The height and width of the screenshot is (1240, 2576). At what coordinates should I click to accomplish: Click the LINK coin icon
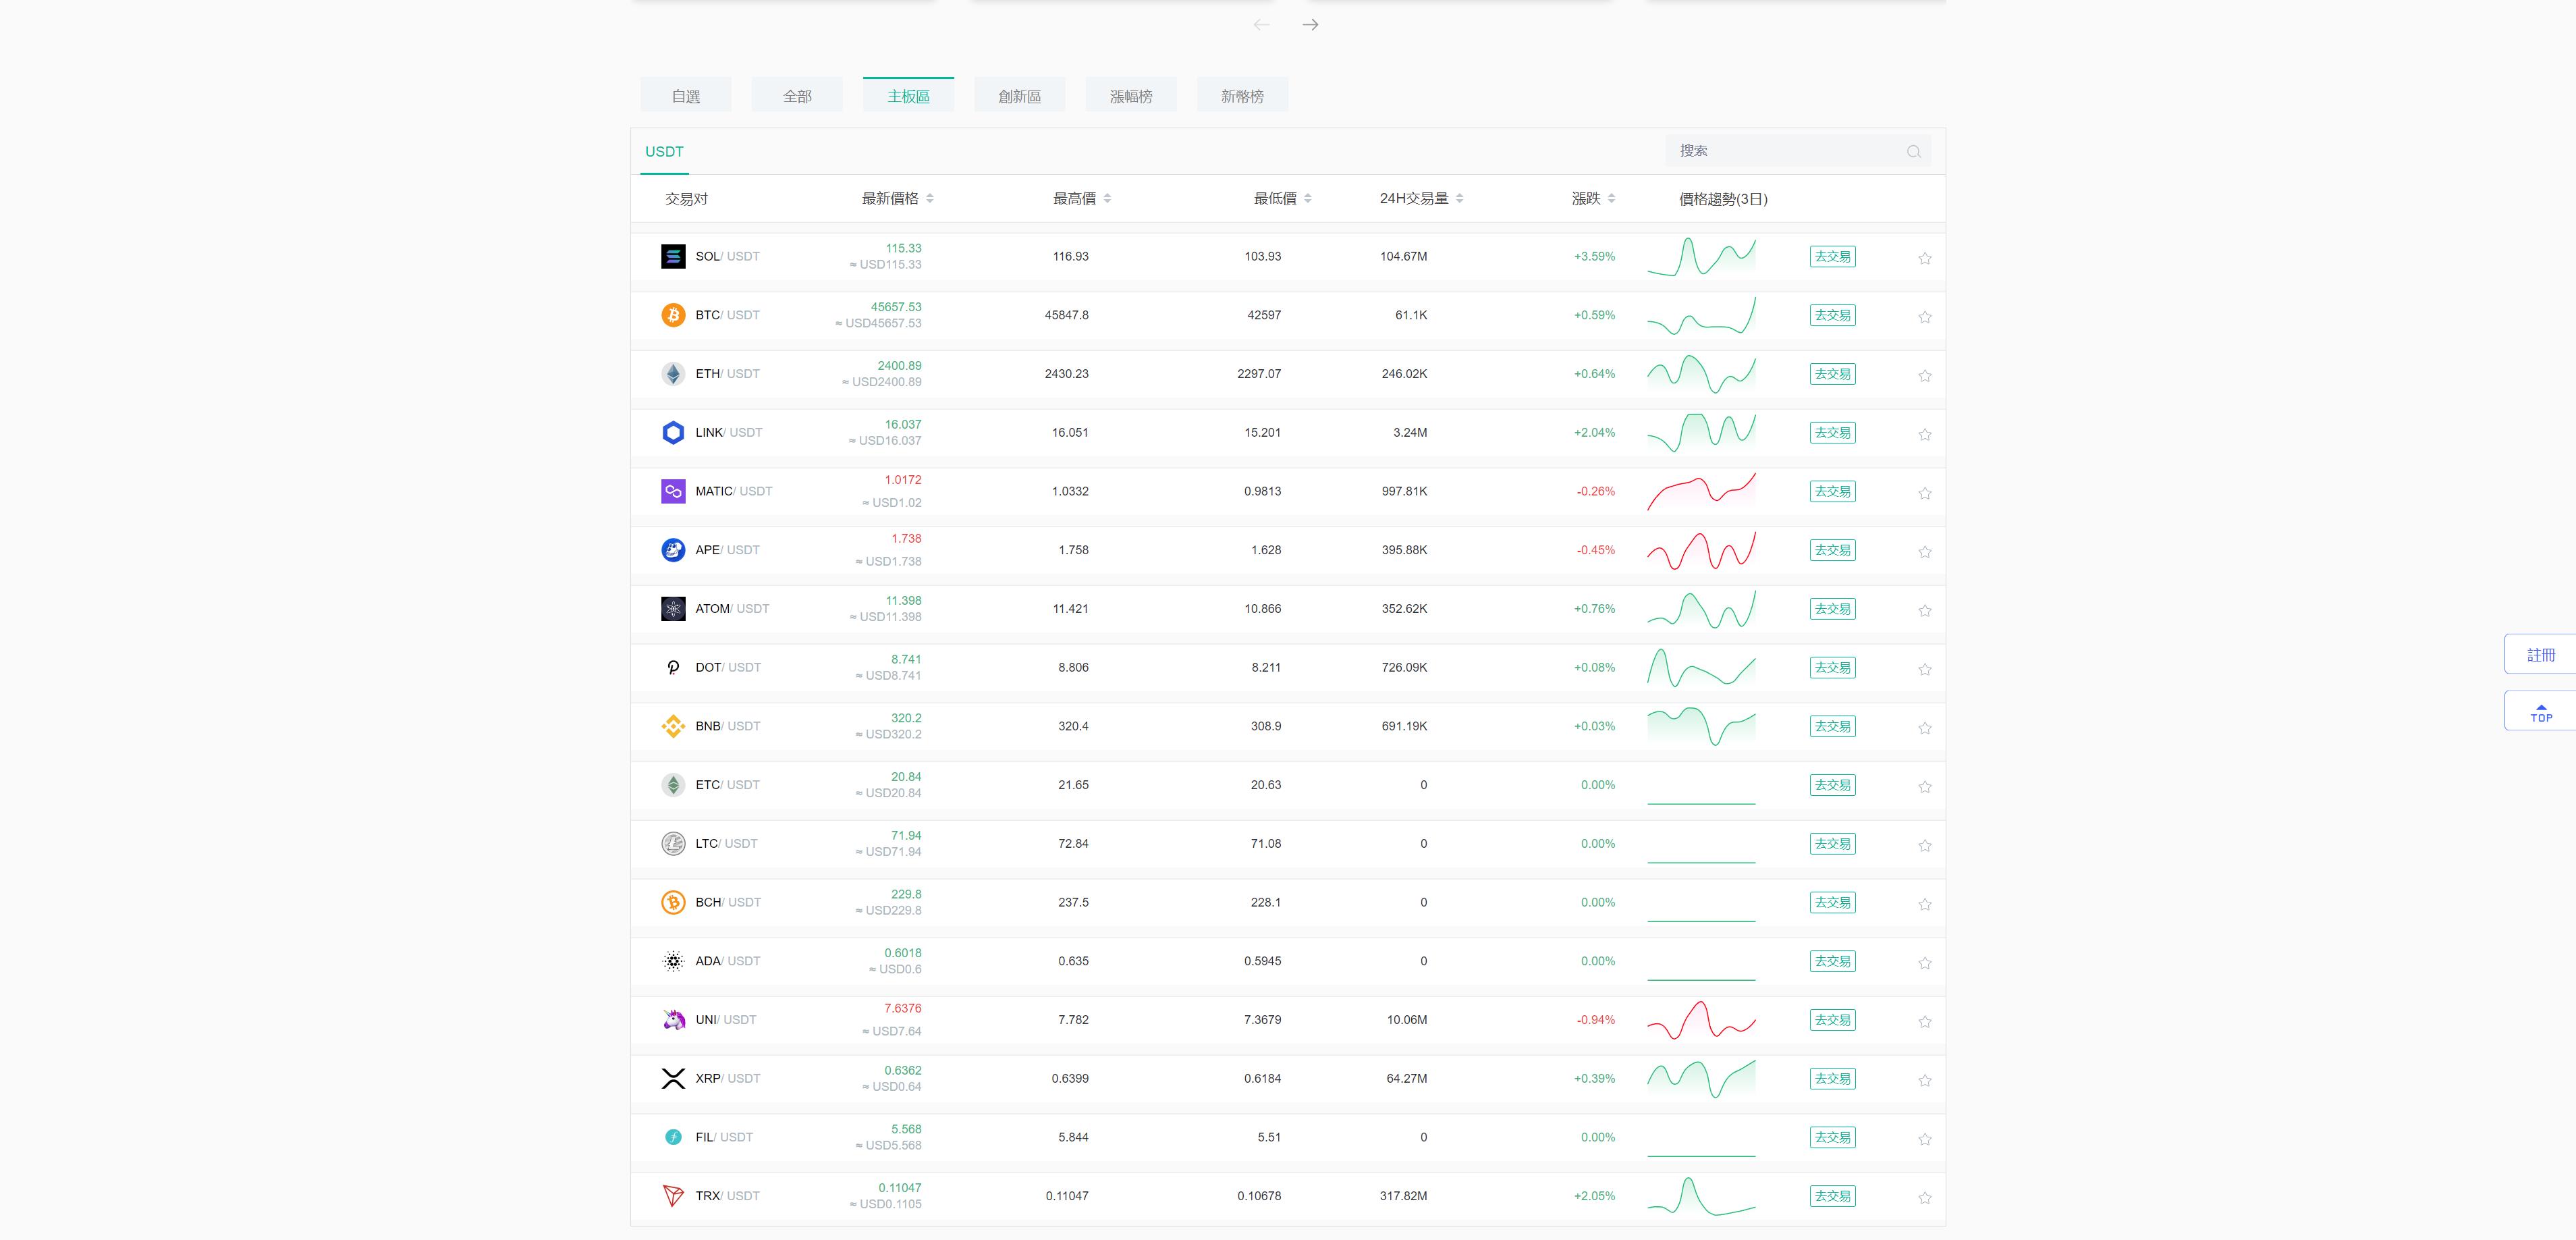[673, 433]
